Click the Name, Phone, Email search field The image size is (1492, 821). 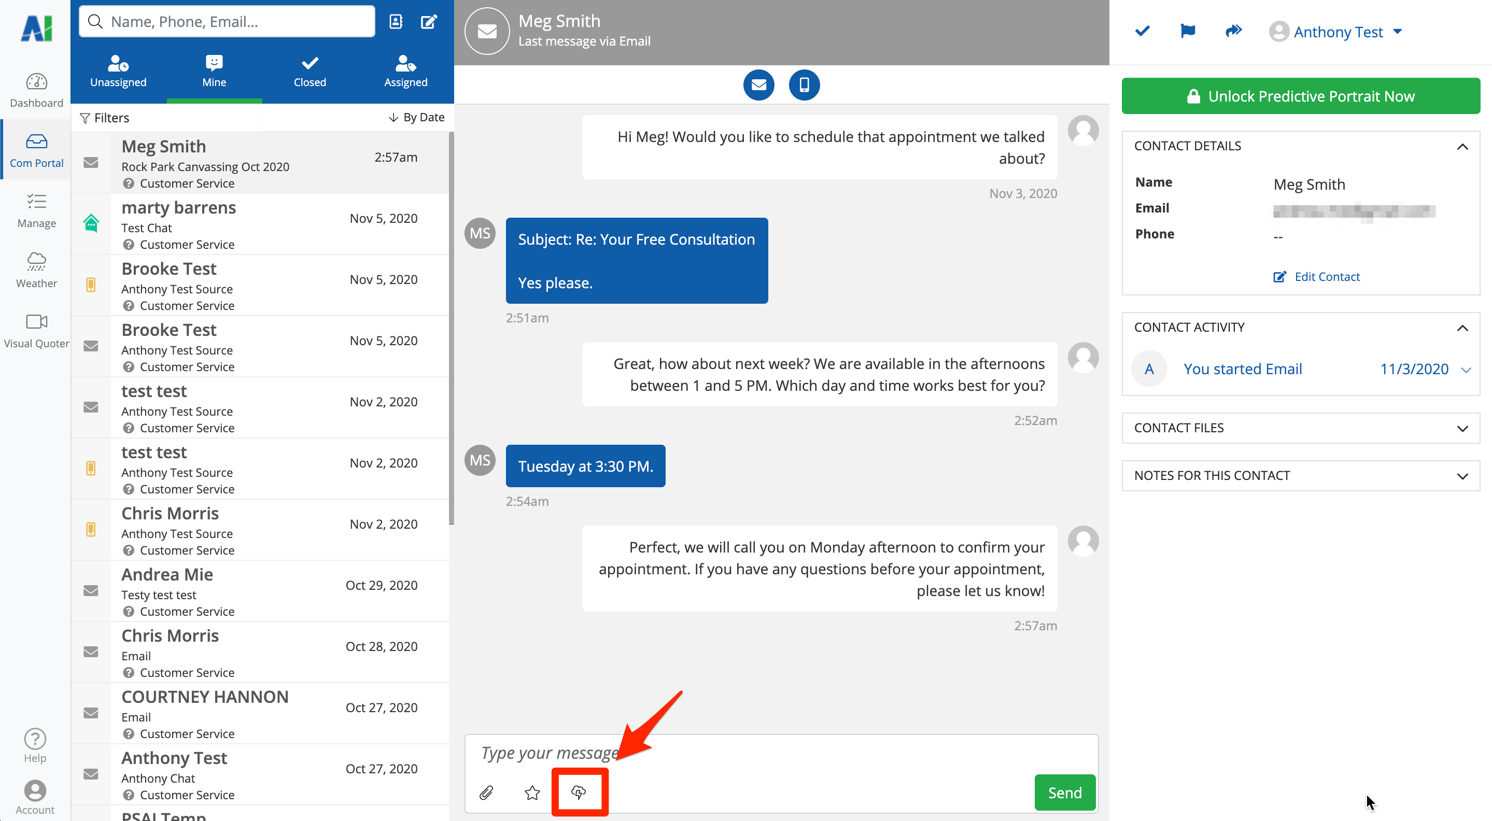[228, 22]
